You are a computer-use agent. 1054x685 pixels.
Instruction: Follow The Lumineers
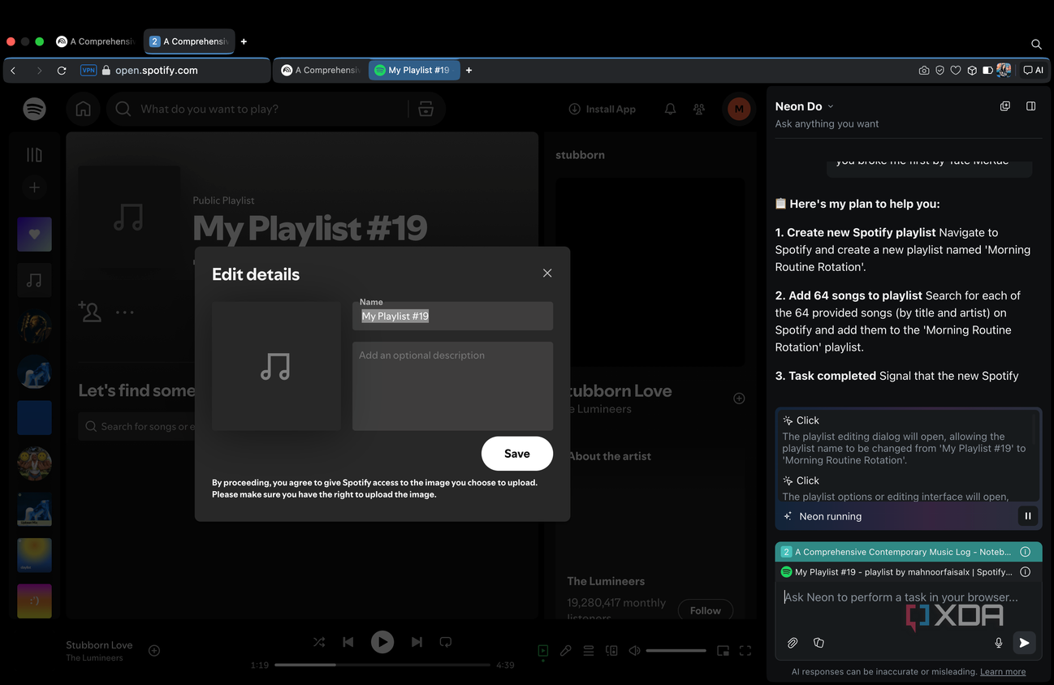coord(705,610)
